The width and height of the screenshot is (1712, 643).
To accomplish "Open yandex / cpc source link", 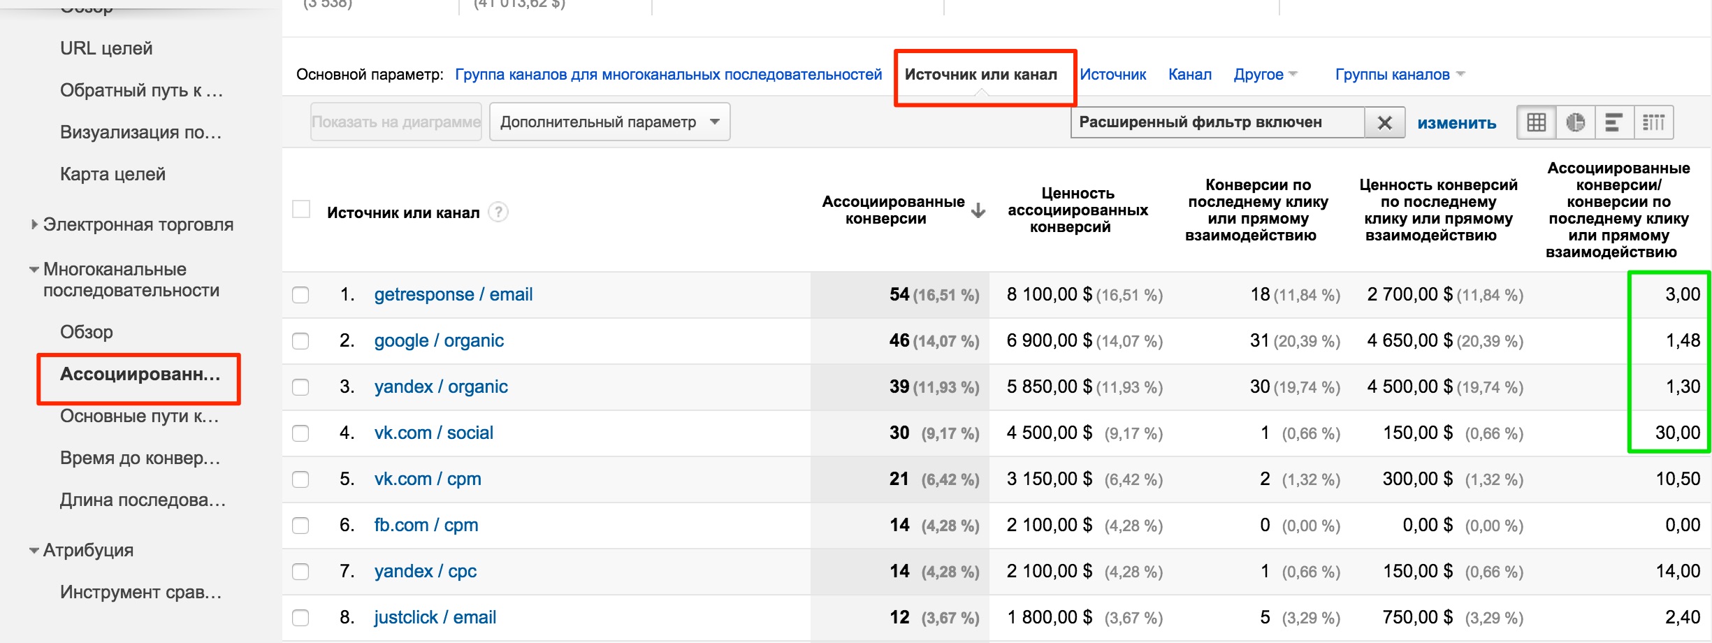I will [425, 571].
